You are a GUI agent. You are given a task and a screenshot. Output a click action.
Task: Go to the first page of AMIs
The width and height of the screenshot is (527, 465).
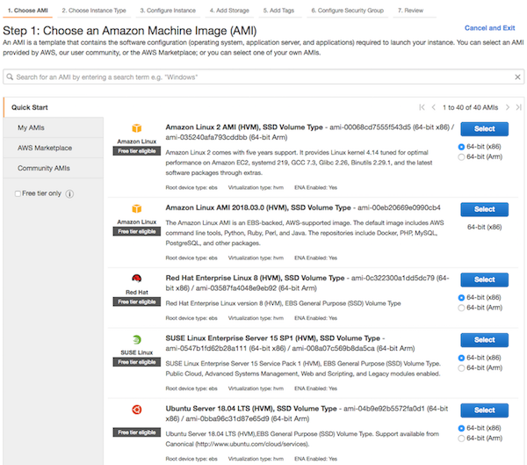point(422,107)
